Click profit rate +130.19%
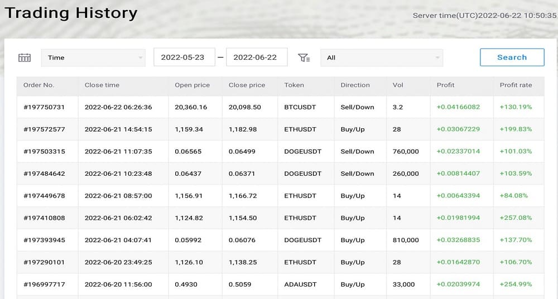Viewport: 558px width, 299px height. tap(516, 107)
